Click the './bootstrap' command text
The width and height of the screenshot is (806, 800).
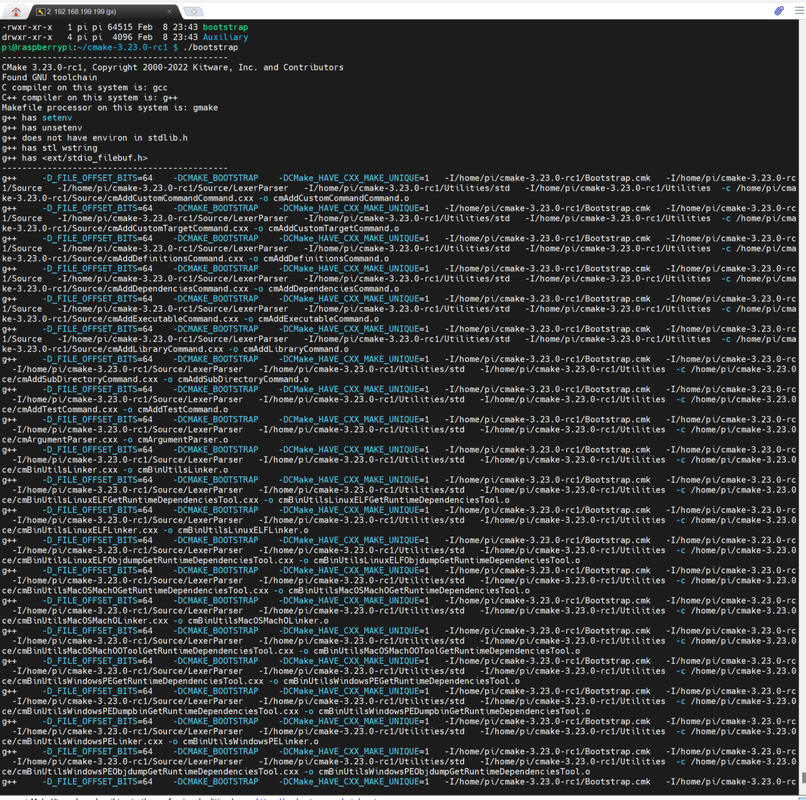[211, 47]
